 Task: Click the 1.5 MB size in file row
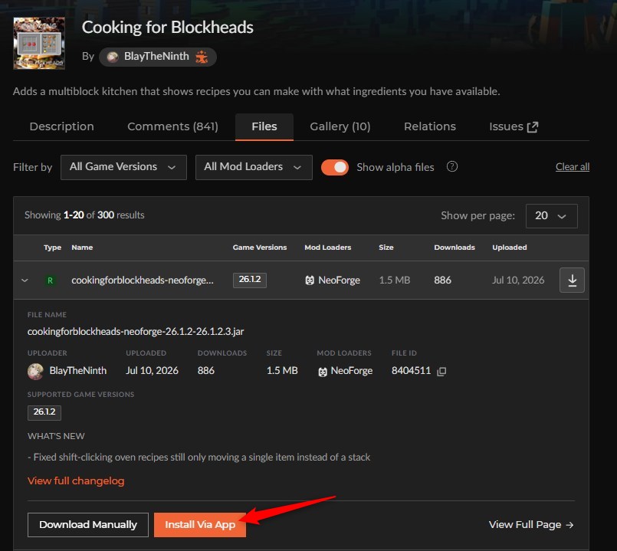[394, 280]
